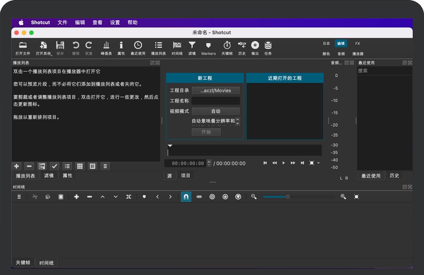Viewport: 424px width, 275px height.
Task: Open the 视频模式 自动 dropdown
Action: 216,111
